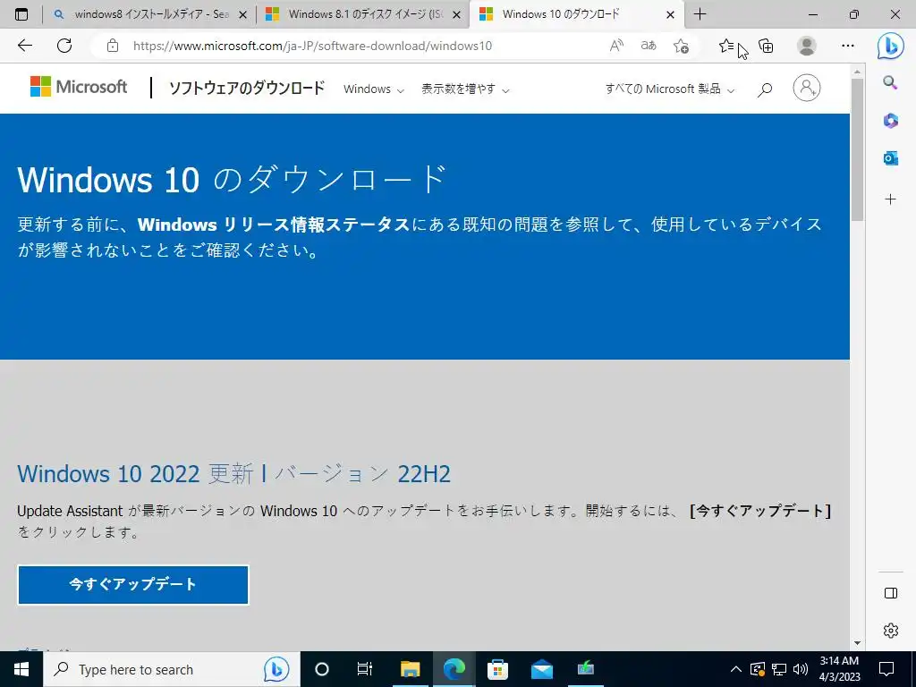Open the network tray icon
Image resolution: width=916 pixels, height=687 pixels.
point(779,669)
